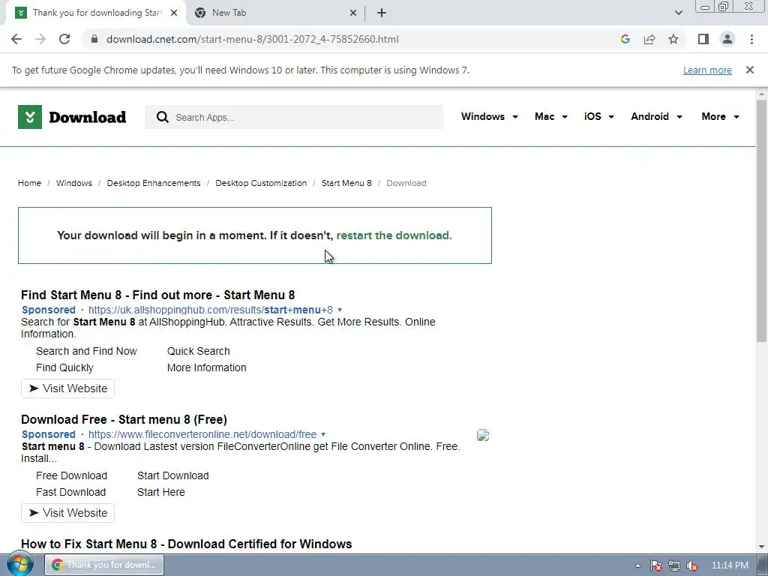Open the Google icon in the address bar

click(625, 39)
